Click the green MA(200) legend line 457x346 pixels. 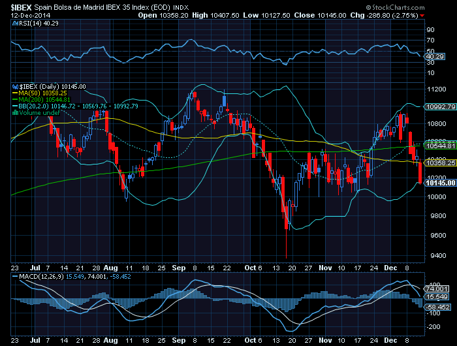pyautogui.click(x=15, y=100)
